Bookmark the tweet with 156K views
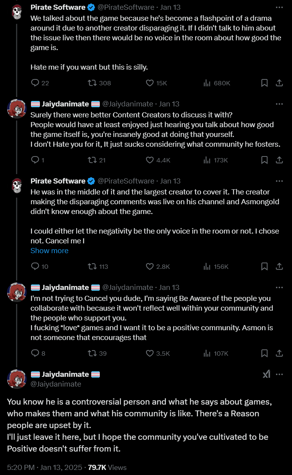Viewport: 292px width, 475px height. pos(264,266)
